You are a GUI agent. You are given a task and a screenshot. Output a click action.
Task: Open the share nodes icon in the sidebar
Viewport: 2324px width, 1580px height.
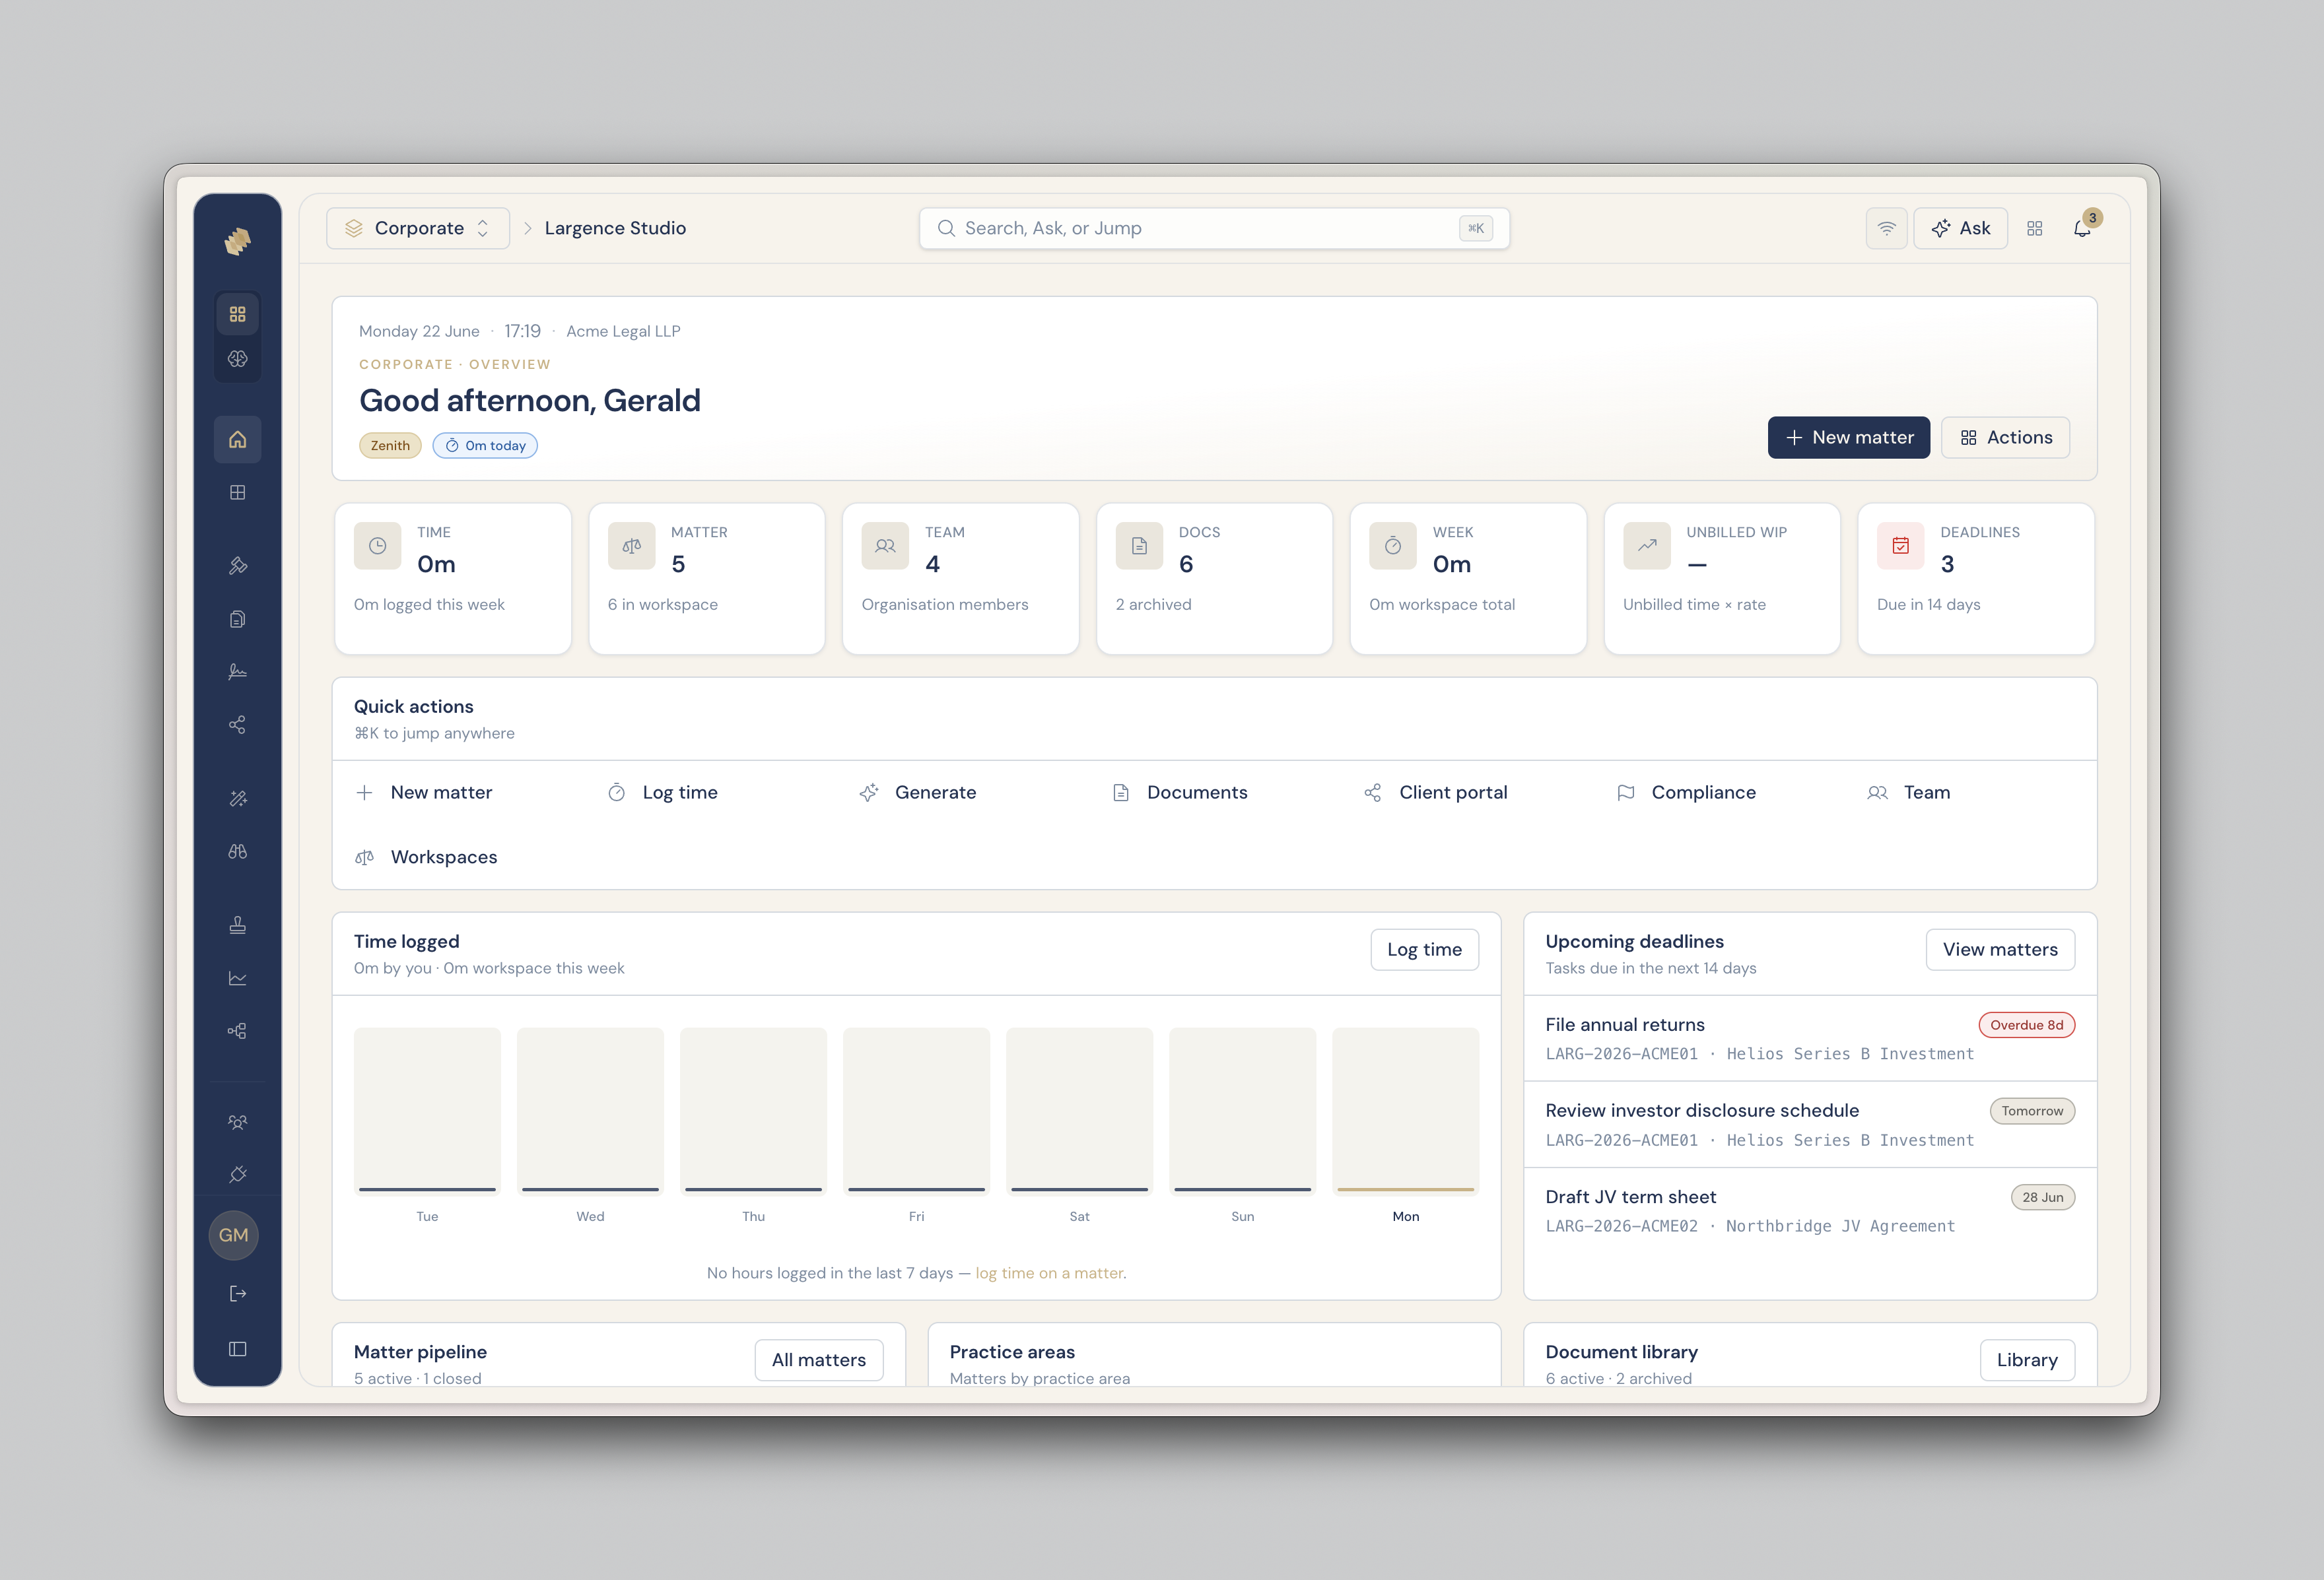237,725
